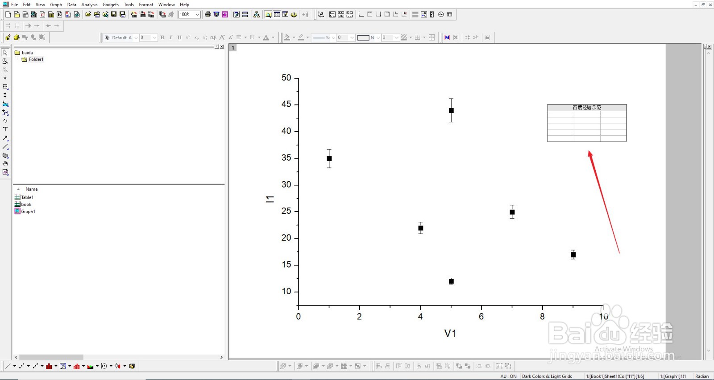Image resolution: width=714 pixels, height=380 pixels.
Task: Click the Bold formatting icon
Action: (162, 38)
